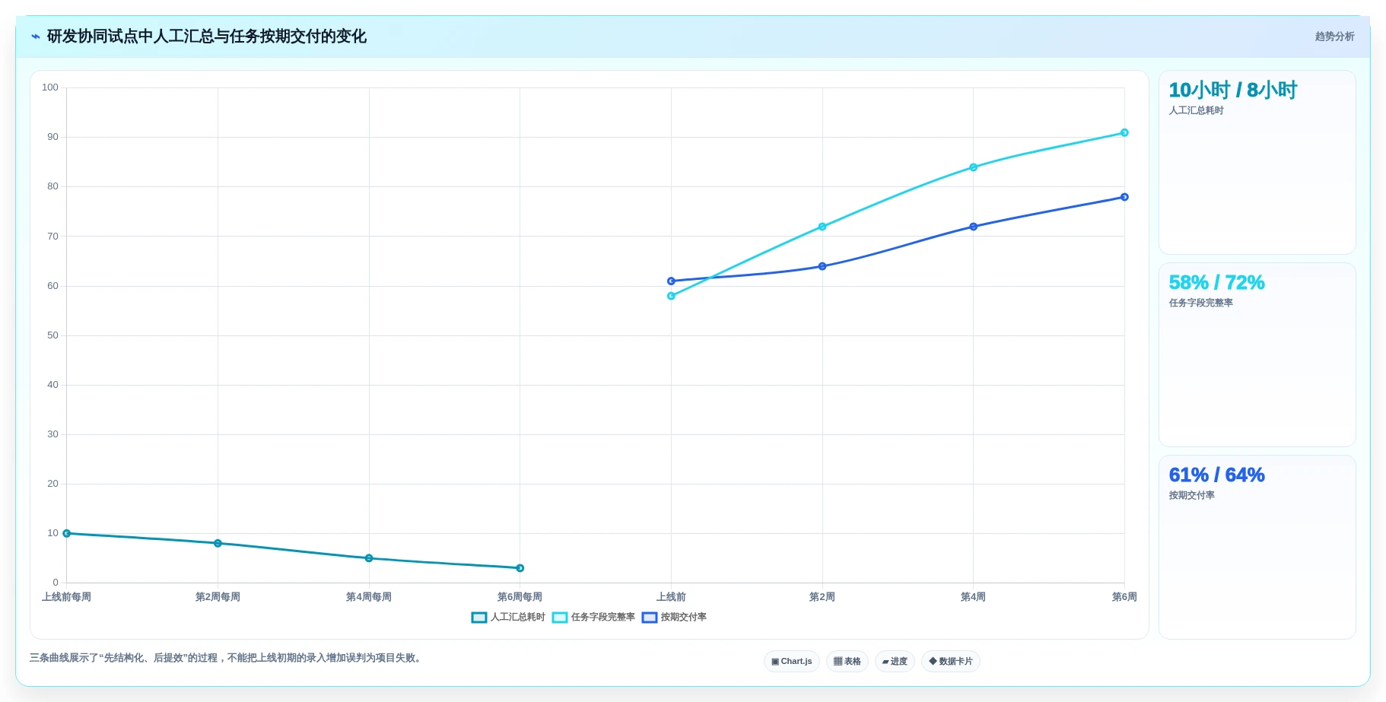Open the 10小时 / 8小时 stat card
This screenshot has width=1386, height=702.
point(1257,163)
